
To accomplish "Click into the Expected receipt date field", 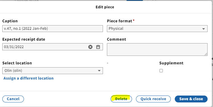I will pos(45,47).
